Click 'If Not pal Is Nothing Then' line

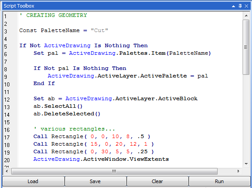[x=80, y=68]
